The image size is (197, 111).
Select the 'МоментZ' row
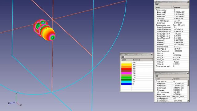point(172,44)
